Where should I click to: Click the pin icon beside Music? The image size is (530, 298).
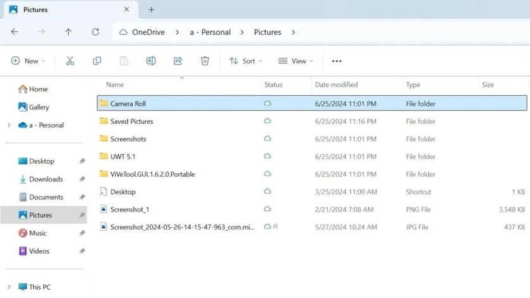[82, 233]
